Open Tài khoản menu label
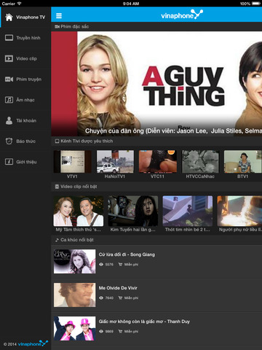Screen dimensions: 262x350 coord(26,120)
